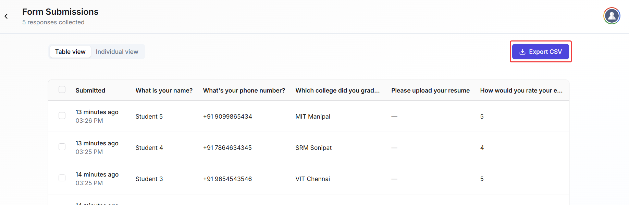Click the "What is your name?" column header

pos(164,91)
